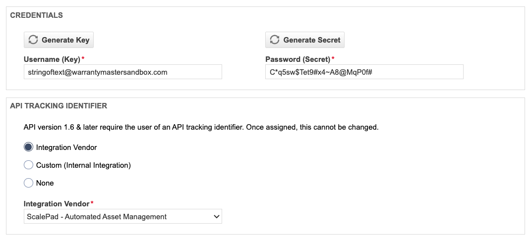Select the None radio button
The image size is (532, 240).
28,183
